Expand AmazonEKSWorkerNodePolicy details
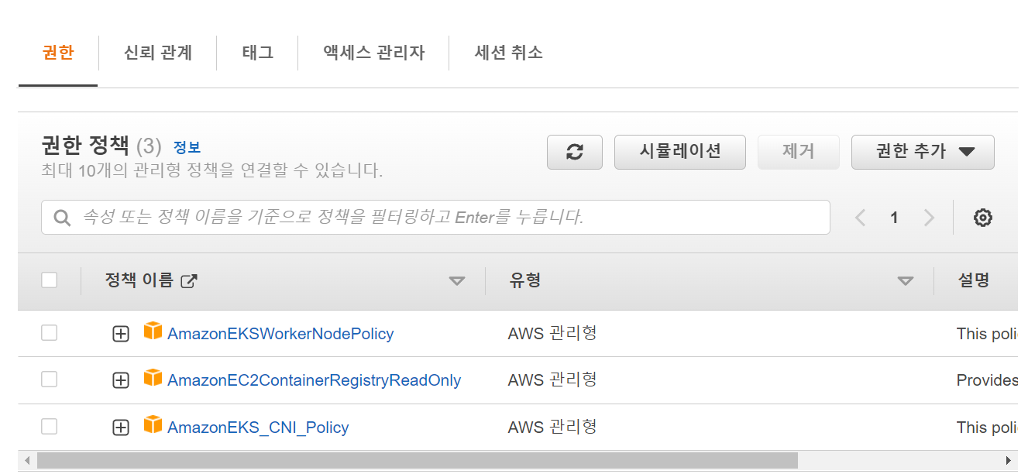The height and width of the screenshot is (474, 1028). pyautogui.click(x=121, y=334)
